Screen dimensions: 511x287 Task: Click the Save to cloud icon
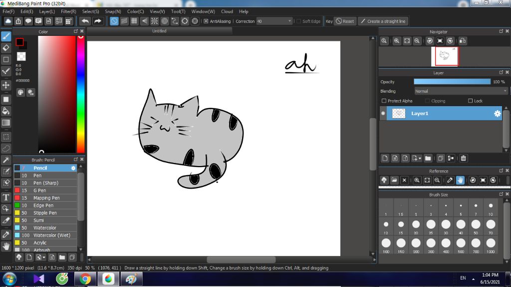[x=8, y=21]
